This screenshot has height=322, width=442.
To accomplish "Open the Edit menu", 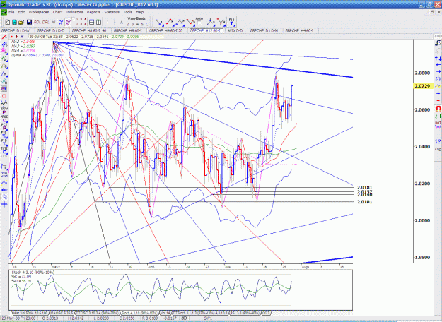I will click(21, 12).
